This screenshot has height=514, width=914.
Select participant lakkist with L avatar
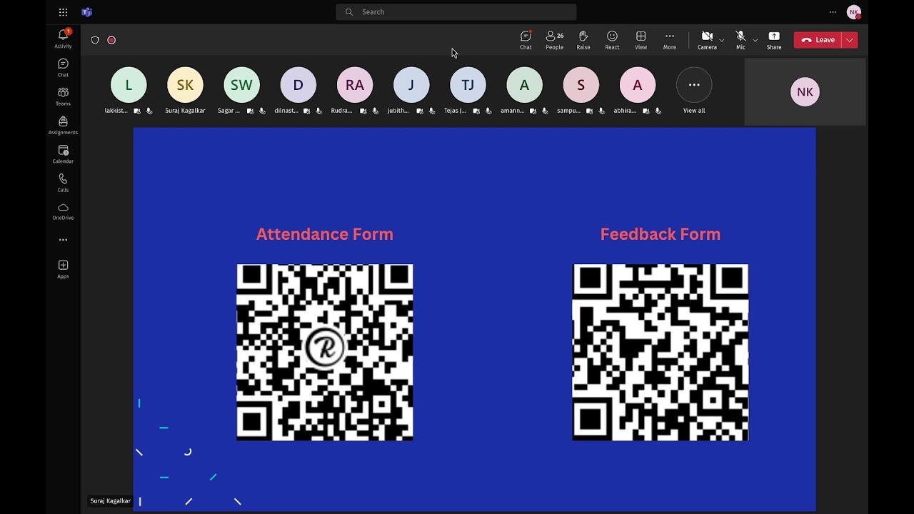129,85
